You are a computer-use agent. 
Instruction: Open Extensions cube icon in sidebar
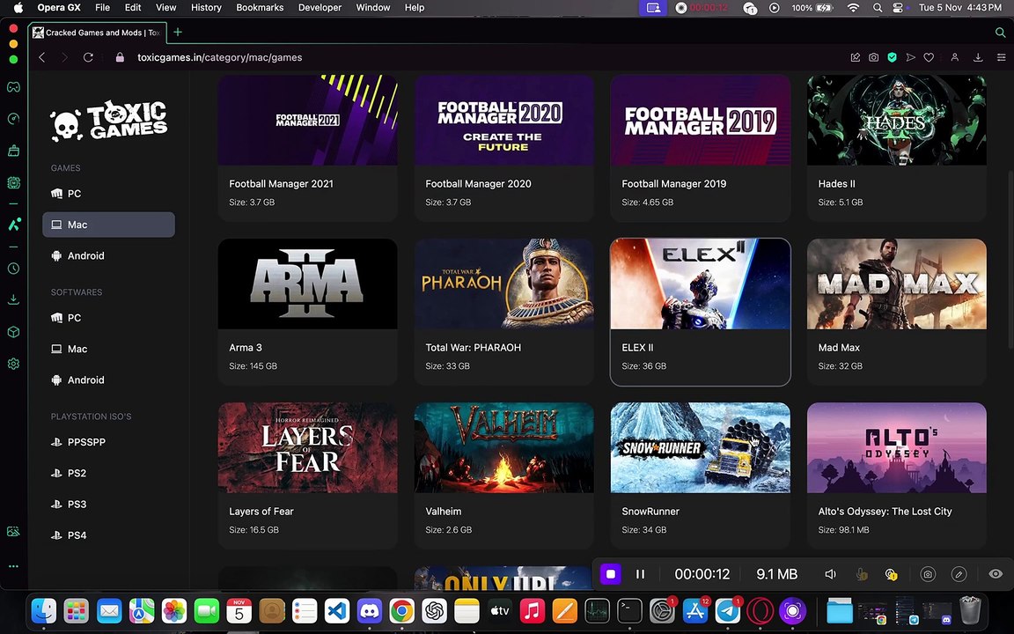pos(13,331)
